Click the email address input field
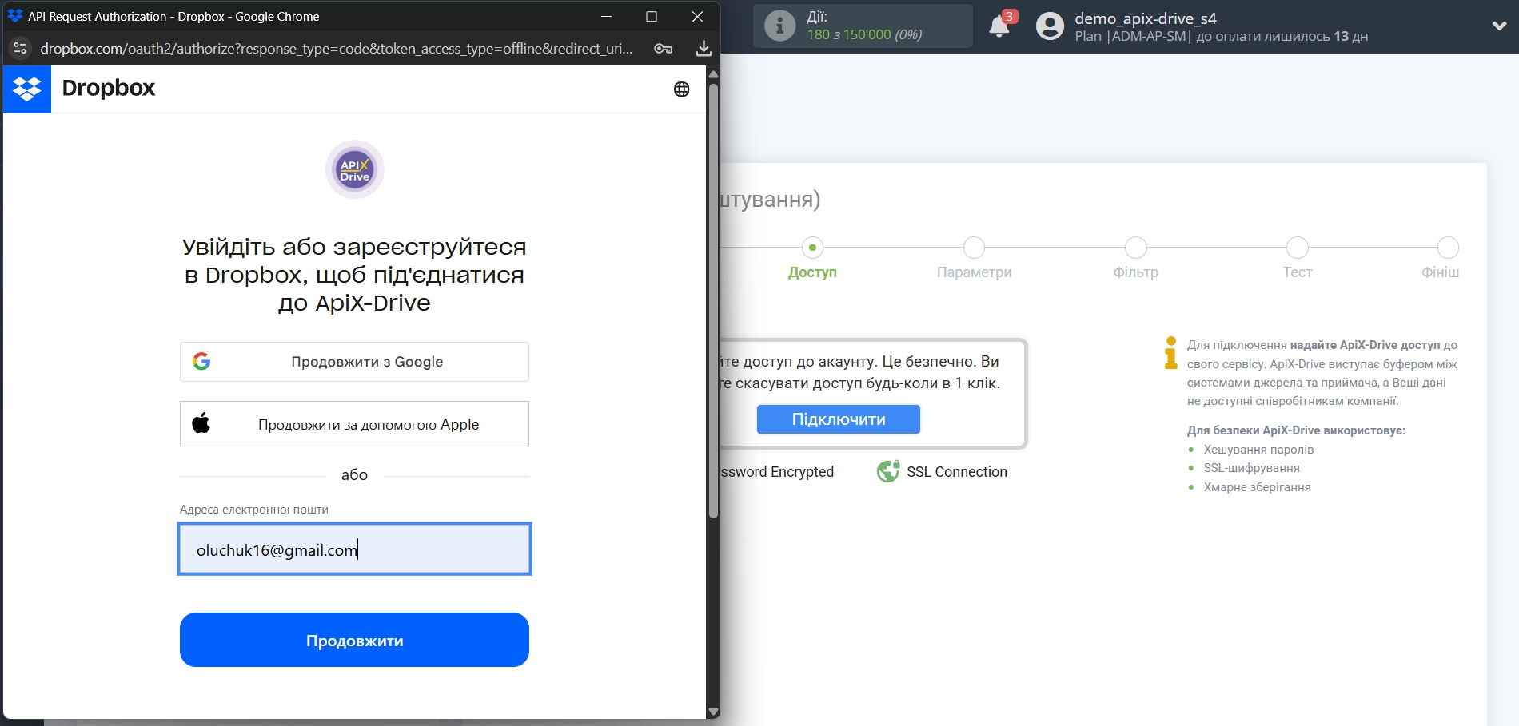The width and height of the screenshot is (1519, 726). [354, 549]
